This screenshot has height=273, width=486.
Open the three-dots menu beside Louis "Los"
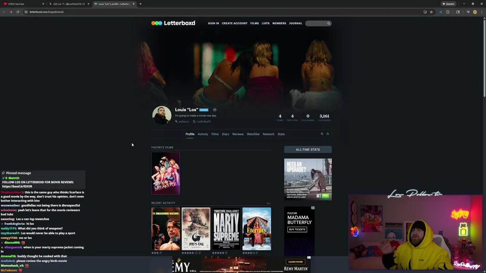tap(215, 110)
